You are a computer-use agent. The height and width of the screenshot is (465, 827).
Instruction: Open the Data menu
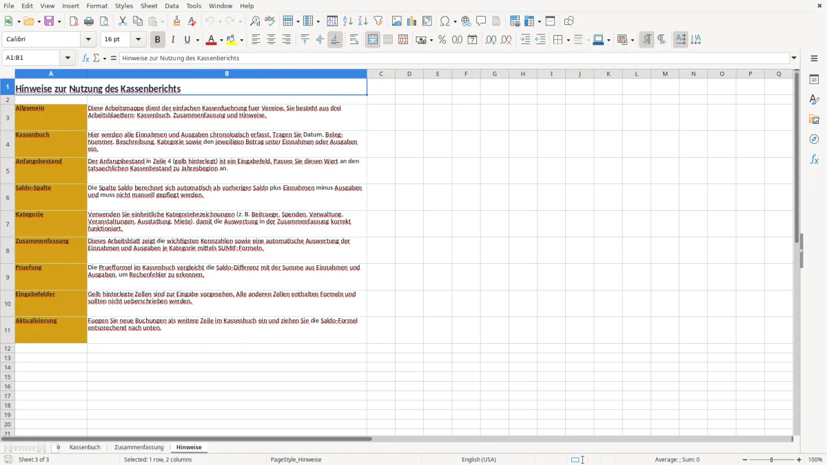point(172,6)
